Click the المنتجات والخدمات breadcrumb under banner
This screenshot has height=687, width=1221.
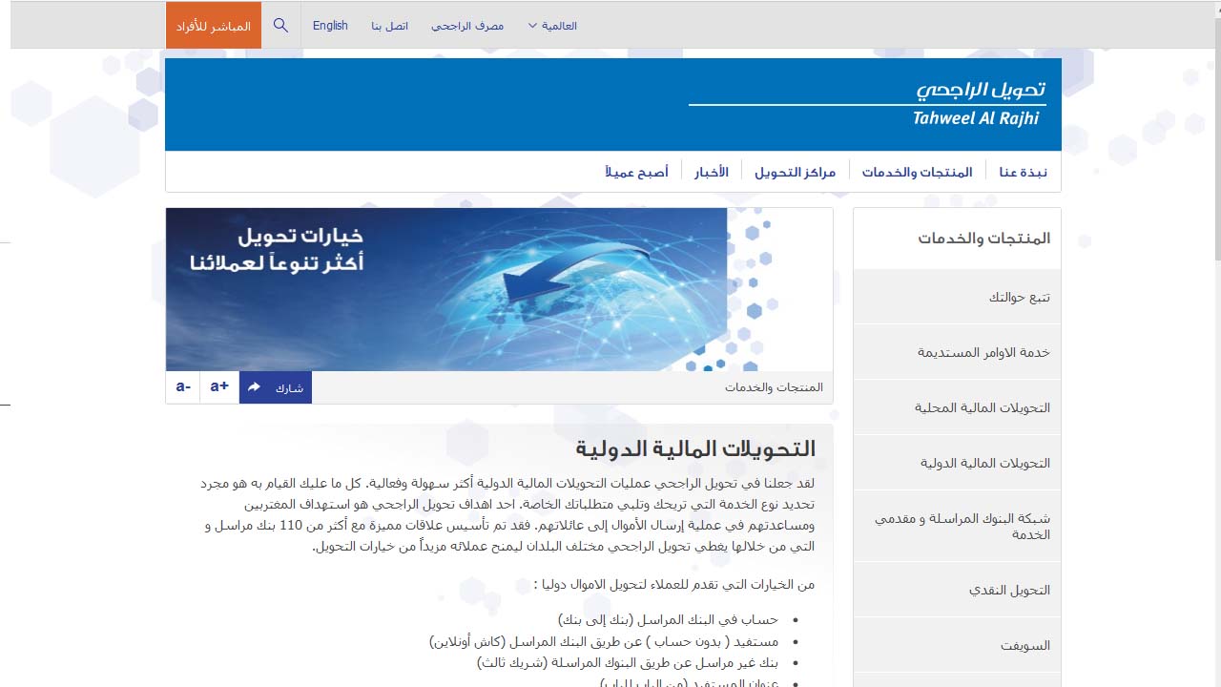[x=774, y=386]
